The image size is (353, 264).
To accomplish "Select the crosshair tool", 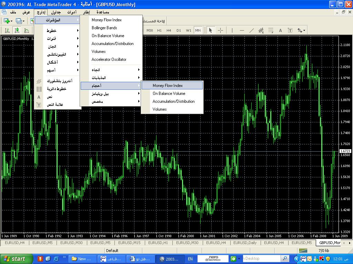I will point(220,30).
